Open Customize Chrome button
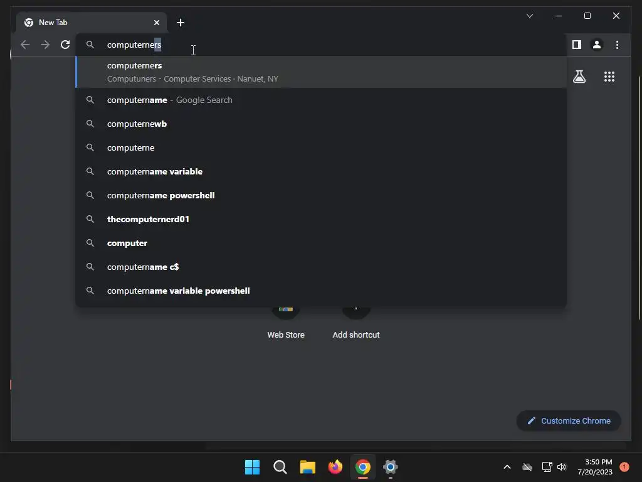642x482 pixels. click(x=569, y=421)
